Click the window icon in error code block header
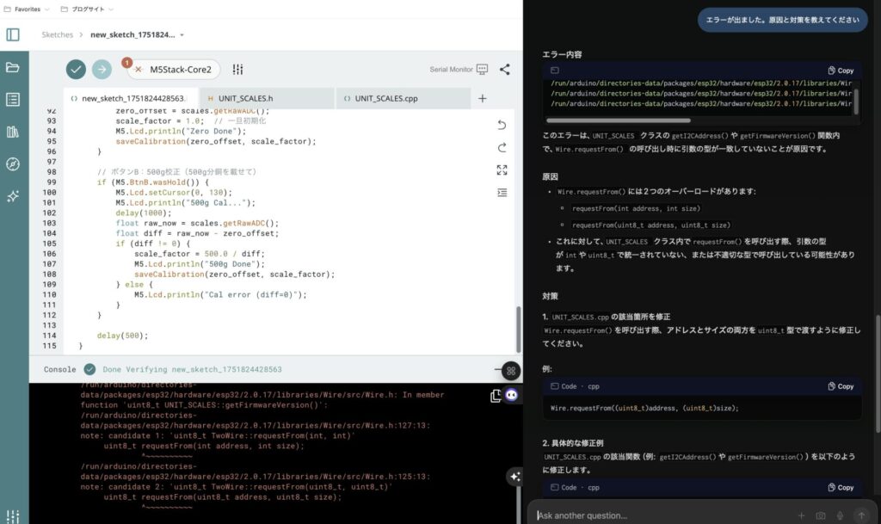 click(x=555, y=71)
